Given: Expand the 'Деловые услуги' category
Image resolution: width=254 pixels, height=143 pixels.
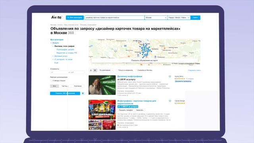Looking at the screenshot, I should (x=53, y=56).
